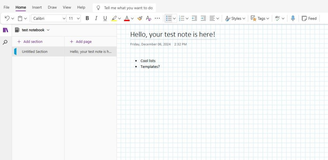Open Search with the magnifier icon
The height and width of the screenshot is (160, 328).
pyautogui.click(x=5, y=42)
